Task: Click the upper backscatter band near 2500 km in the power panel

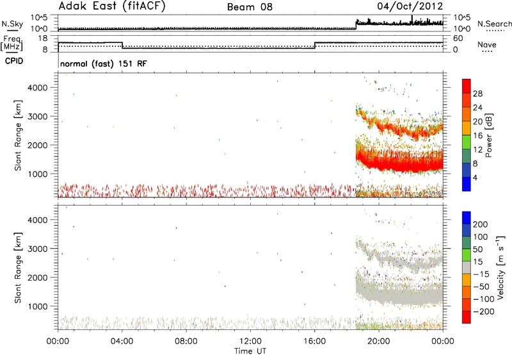Action: pyautogui.click(x=400, y=126)
